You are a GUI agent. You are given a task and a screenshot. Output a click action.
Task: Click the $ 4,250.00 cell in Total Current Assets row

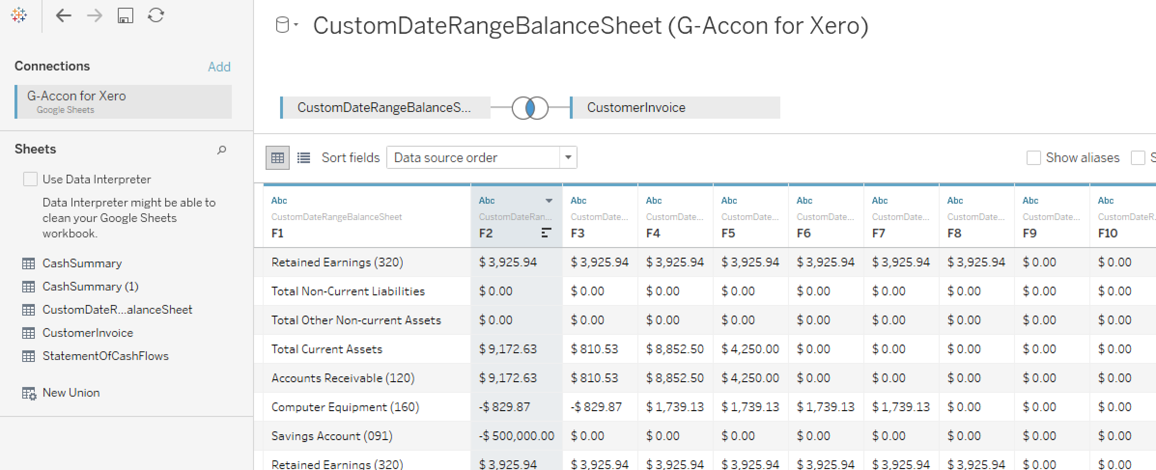pyautogui.click(x=751, y=349)
